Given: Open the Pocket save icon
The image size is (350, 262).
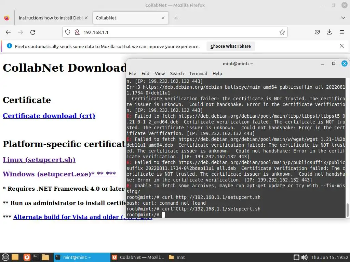Looking at the screenshot, I should [317, 32].
